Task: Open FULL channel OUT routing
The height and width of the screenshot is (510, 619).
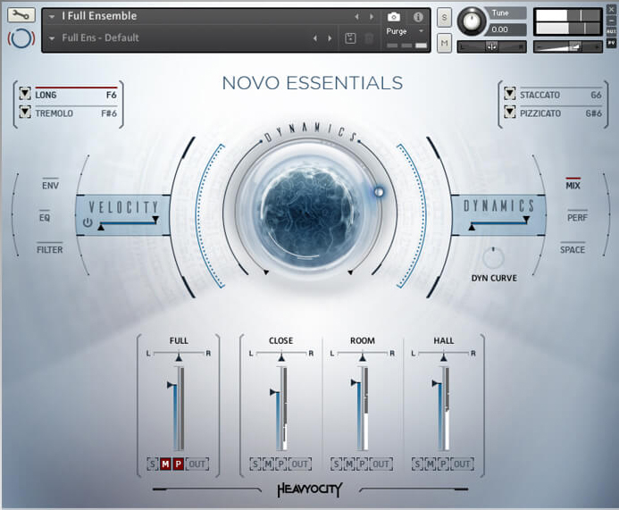Action: (x=197, y=464)
